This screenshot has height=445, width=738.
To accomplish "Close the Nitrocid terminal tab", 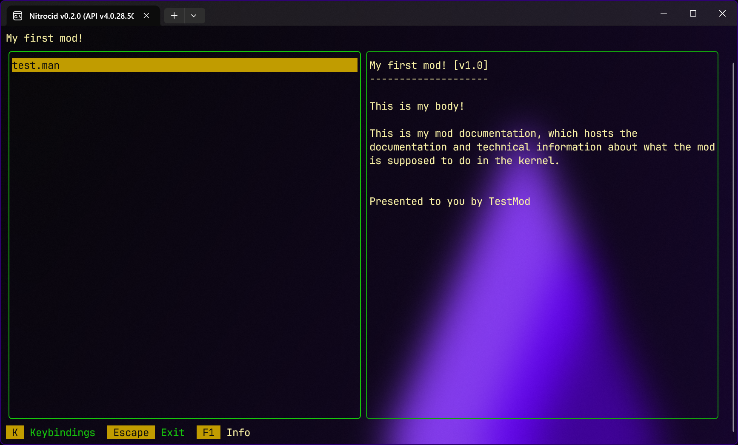I will 146,16.
